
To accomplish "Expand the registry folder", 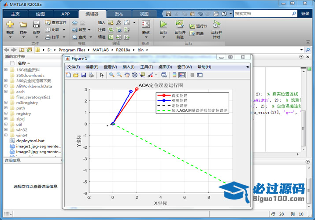I will click(x=6, y=113).
